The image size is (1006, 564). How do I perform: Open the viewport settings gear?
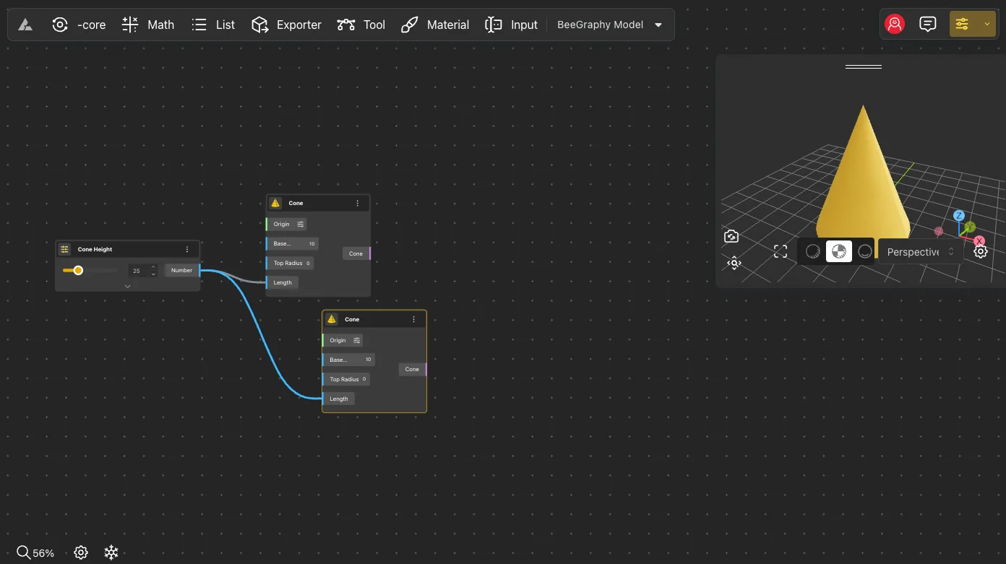pos(980,252)
